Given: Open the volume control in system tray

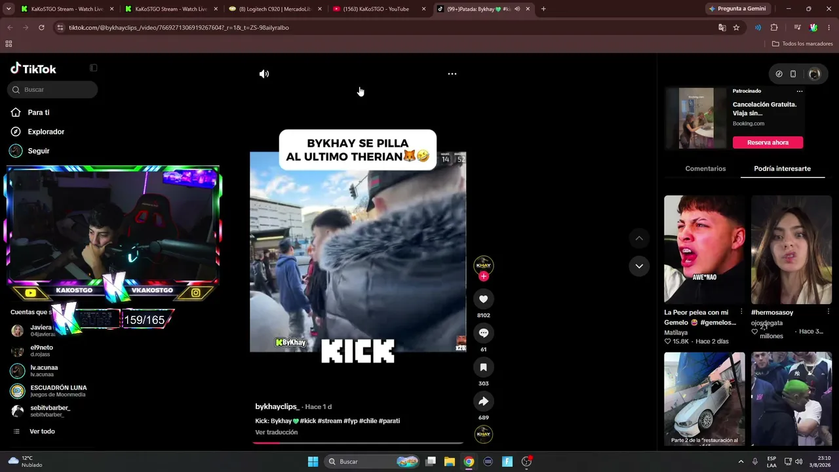Looking at the screenshot, I should 798,462.
